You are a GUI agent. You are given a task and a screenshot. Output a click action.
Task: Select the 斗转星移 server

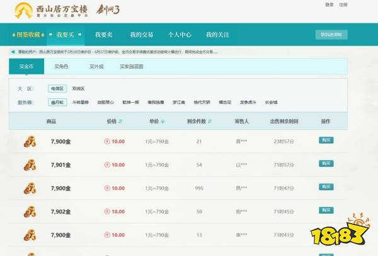click(x=81, y=102)
